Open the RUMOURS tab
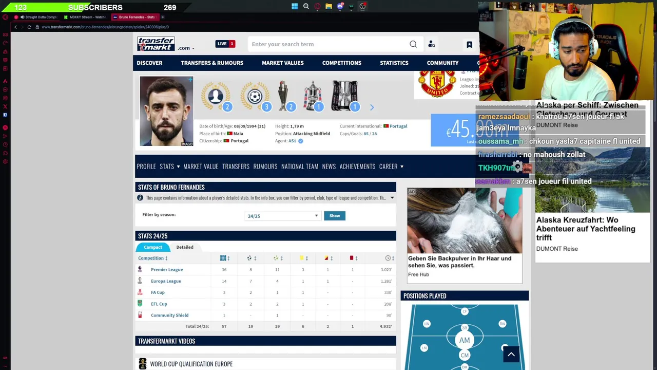 (265, 166)
